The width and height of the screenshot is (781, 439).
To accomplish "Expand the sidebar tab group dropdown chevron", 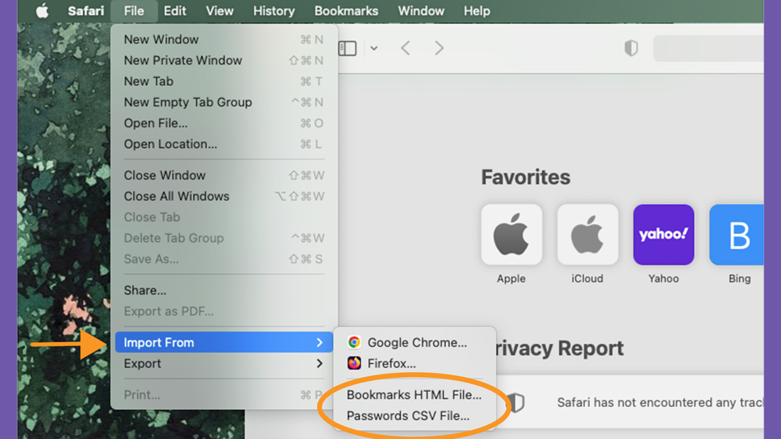I will click(x=374, y=48).
